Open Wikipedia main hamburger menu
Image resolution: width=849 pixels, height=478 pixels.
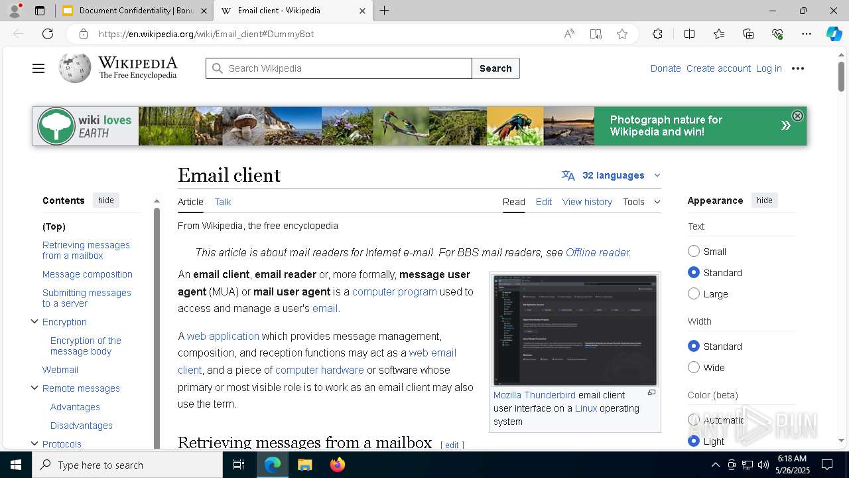[x=38, y=68]
